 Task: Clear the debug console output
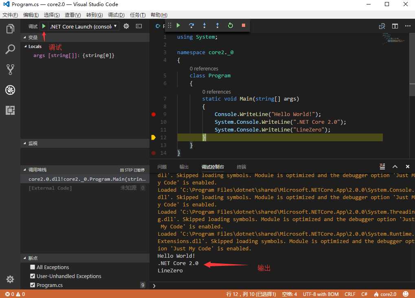coord(382,167)
